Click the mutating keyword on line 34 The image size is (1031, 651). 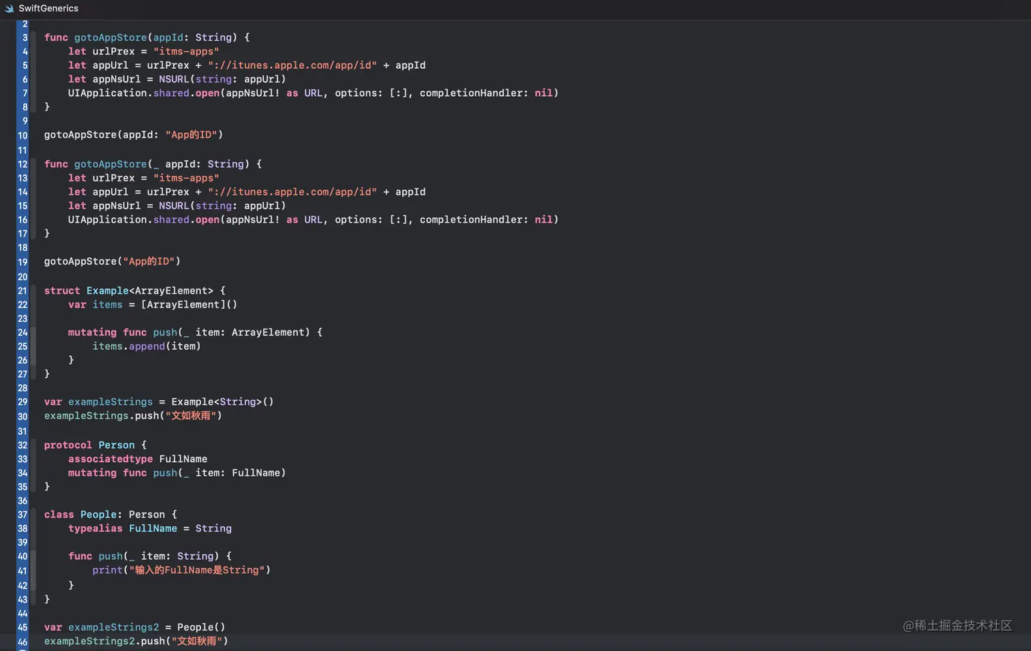point(92,473)
